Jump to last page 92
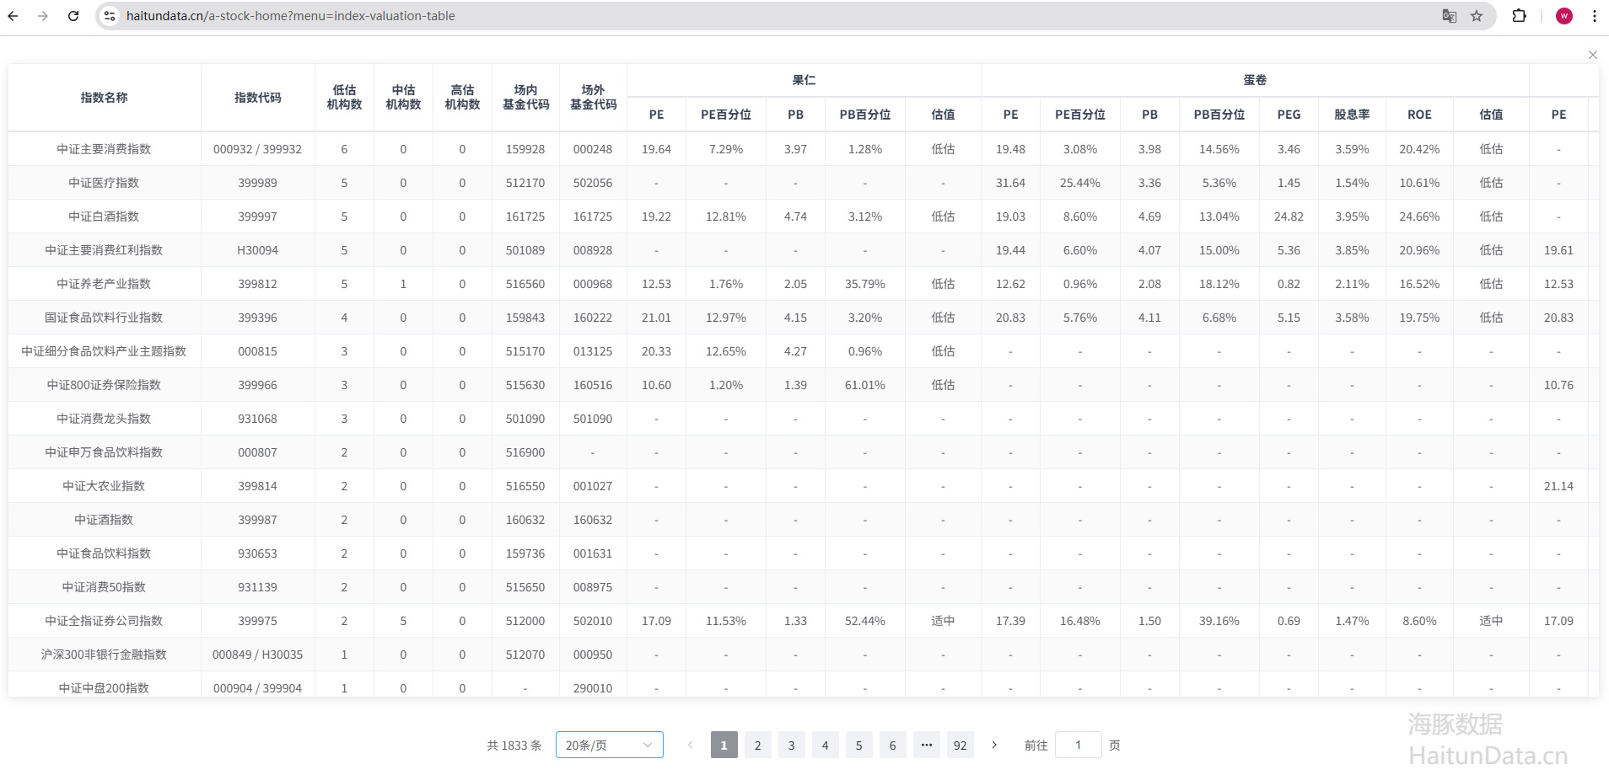Screen dimensions: 1609x775 (960, 745)
